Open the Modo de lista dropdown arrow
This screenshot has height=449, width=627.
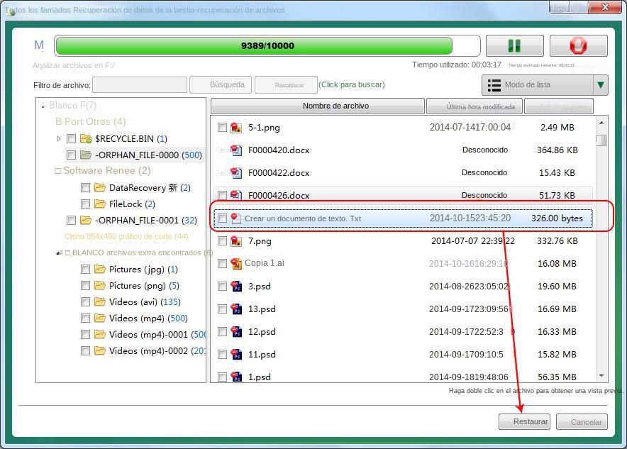601,85
